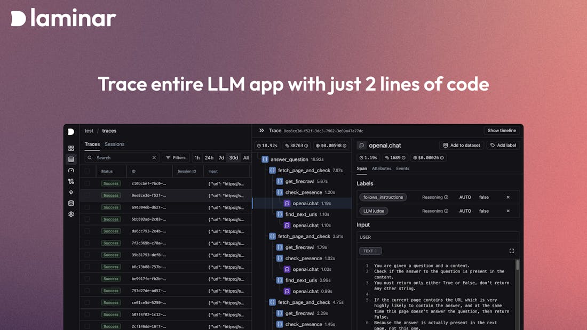
Task: Check the row checkbox for trace da6cc793-2e4b
Action: 87,231
